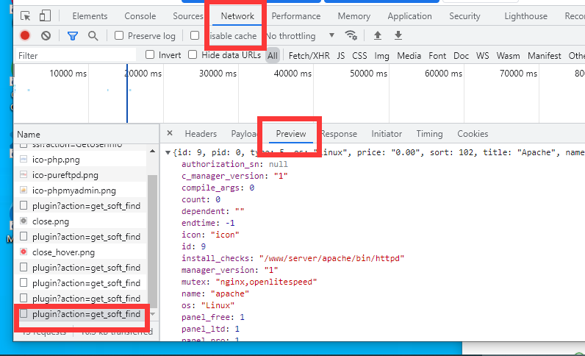Open the No throttling dropdown
The height and width of the screenshot is (356, 585).
pyautogui.click(x=300, y=36)
